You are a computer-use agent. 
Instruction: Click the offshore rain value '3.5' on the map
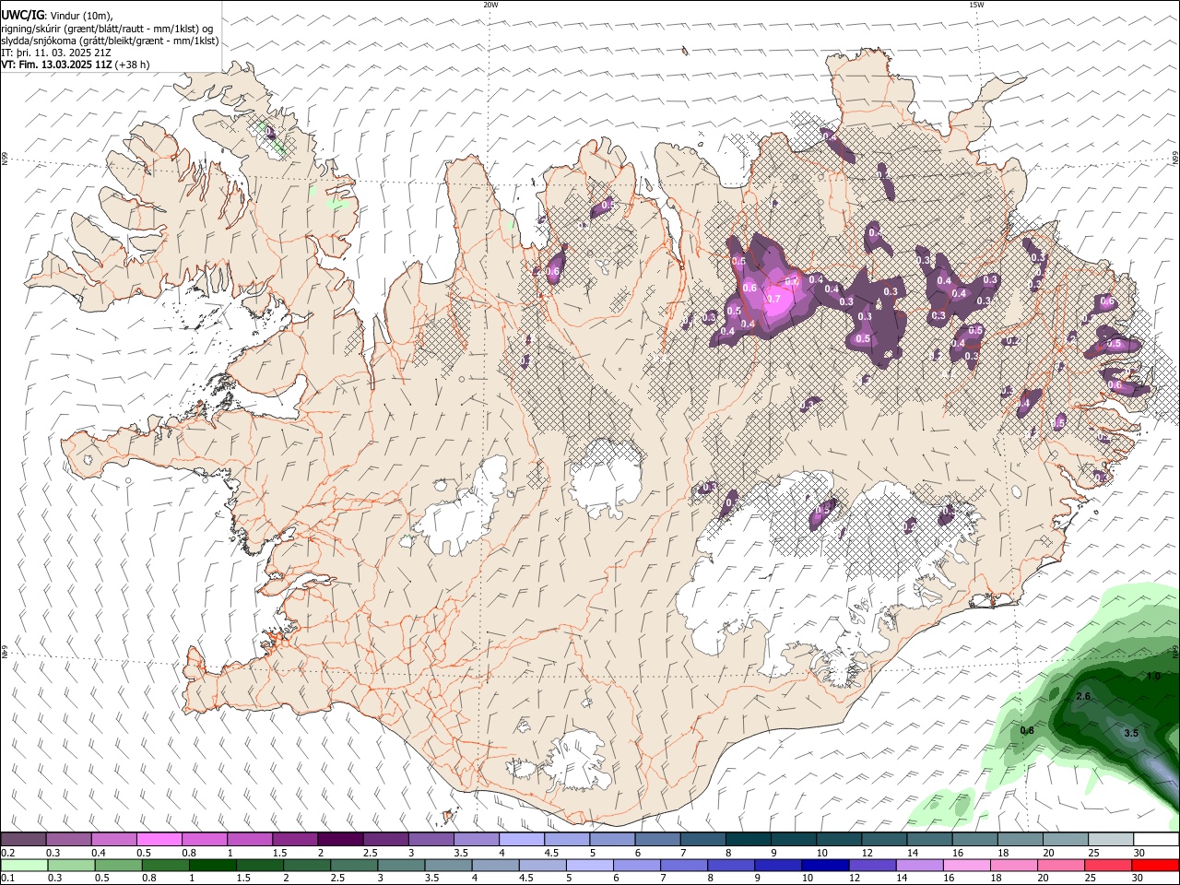1132,733
